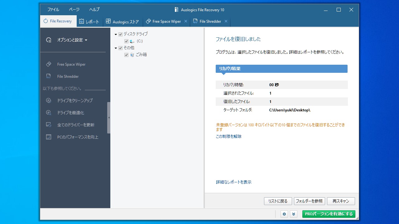
Task: Click the settings gear button in status bar
Action: pos(284,214)
